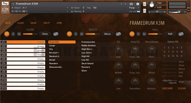The image size is (191, 103).
Task: Adjust the Decca mic volume slider
Action: (93, 34)
